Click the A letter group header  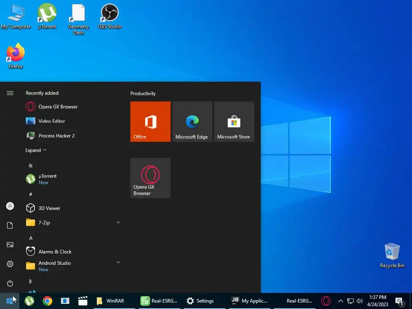tap(31, 238)
